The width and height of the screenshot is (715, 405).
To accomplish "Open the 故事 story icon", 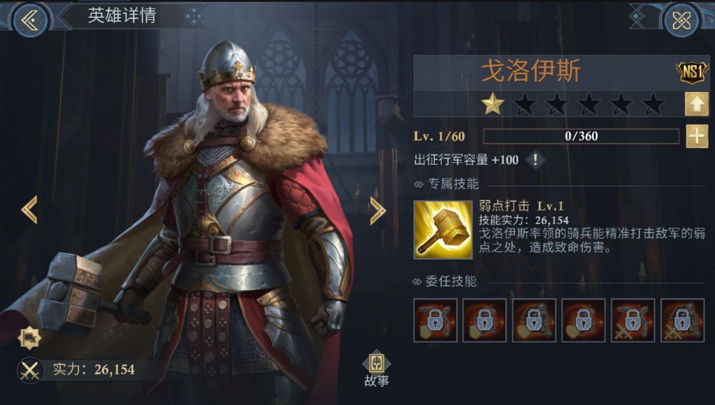I will tap(377, 369).
